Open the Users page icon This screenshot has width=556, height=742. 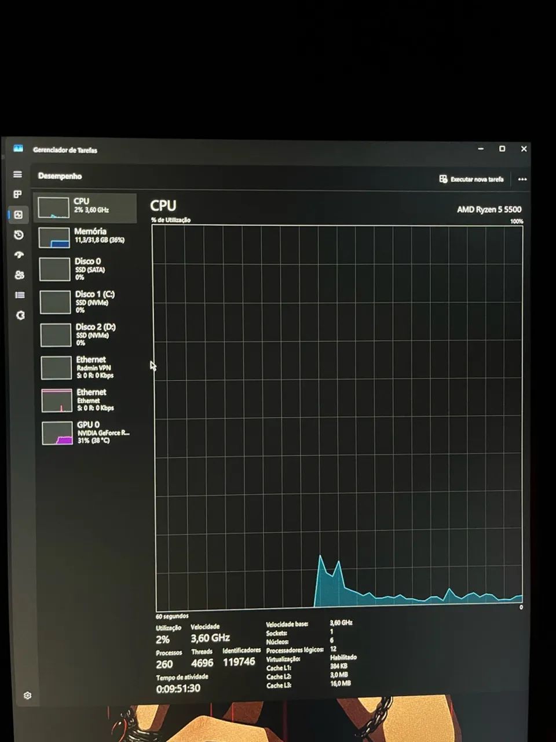pos(19,275)
